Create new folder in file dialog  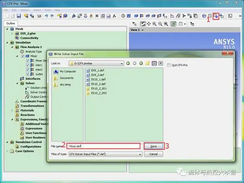(147, 63)
